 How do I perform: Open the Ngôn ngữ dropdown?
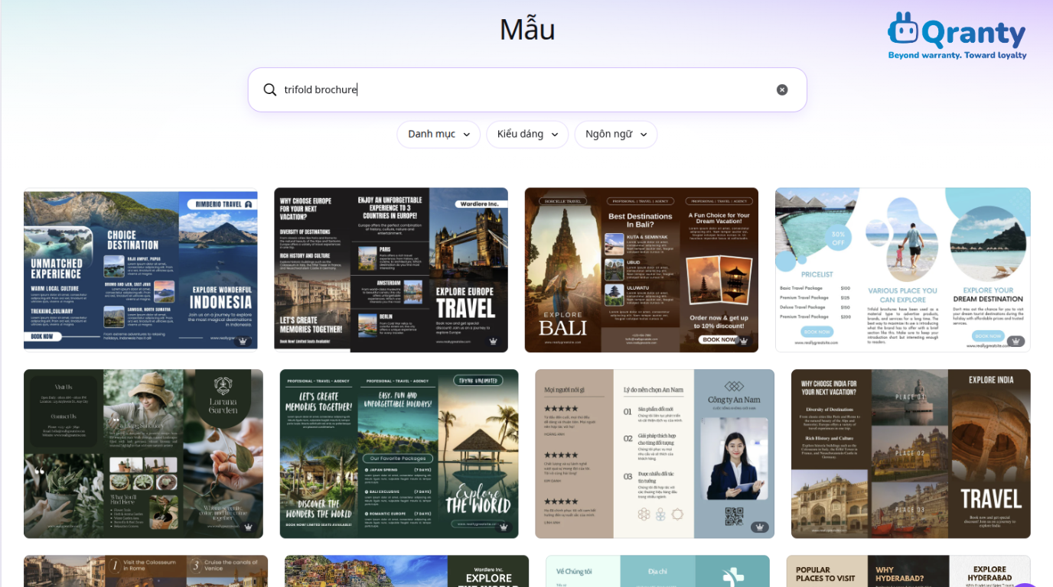616,135
